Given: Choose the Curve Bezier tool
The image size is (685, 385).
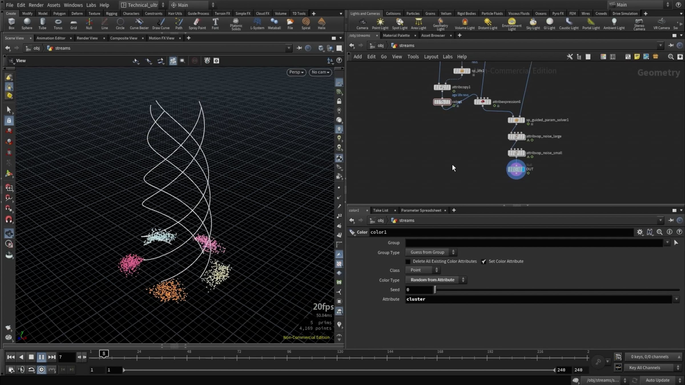Looking at the screenshot, I should click(139, 24).
